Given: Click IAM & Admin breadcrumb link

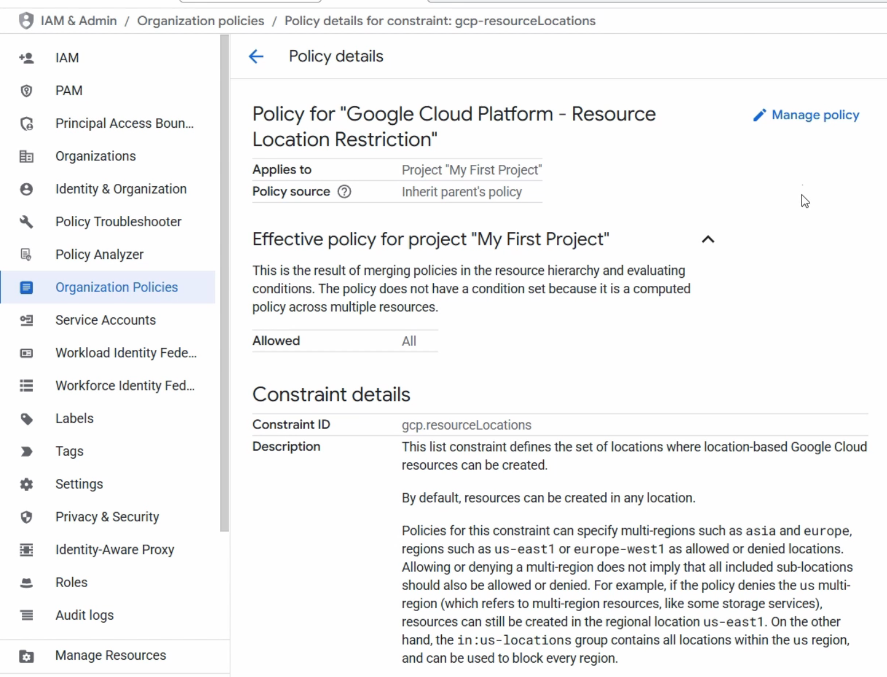Looking at the screenshot, I should (x=79, y=21).
